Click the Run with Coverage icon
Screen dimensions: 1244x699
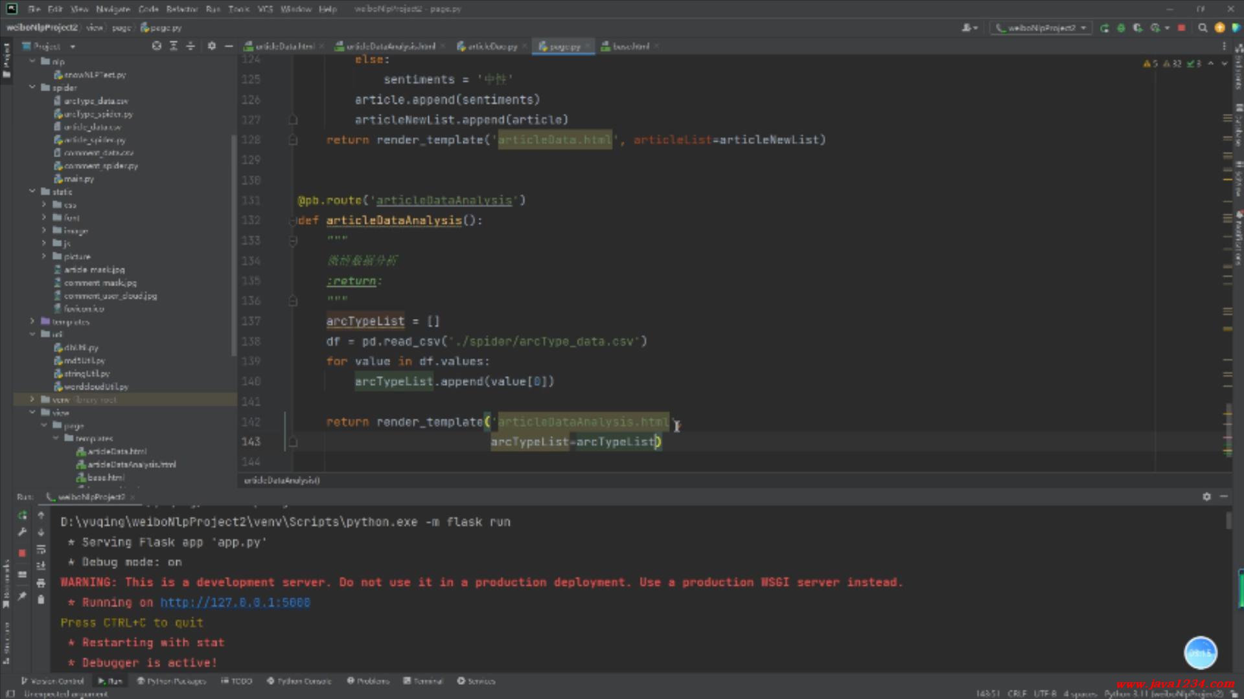click(1138, 28)
